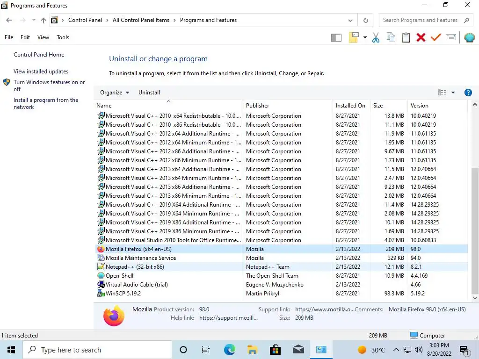
Task: Click the orange checkmark Properties toolbar icon
Action: [436, 37]
